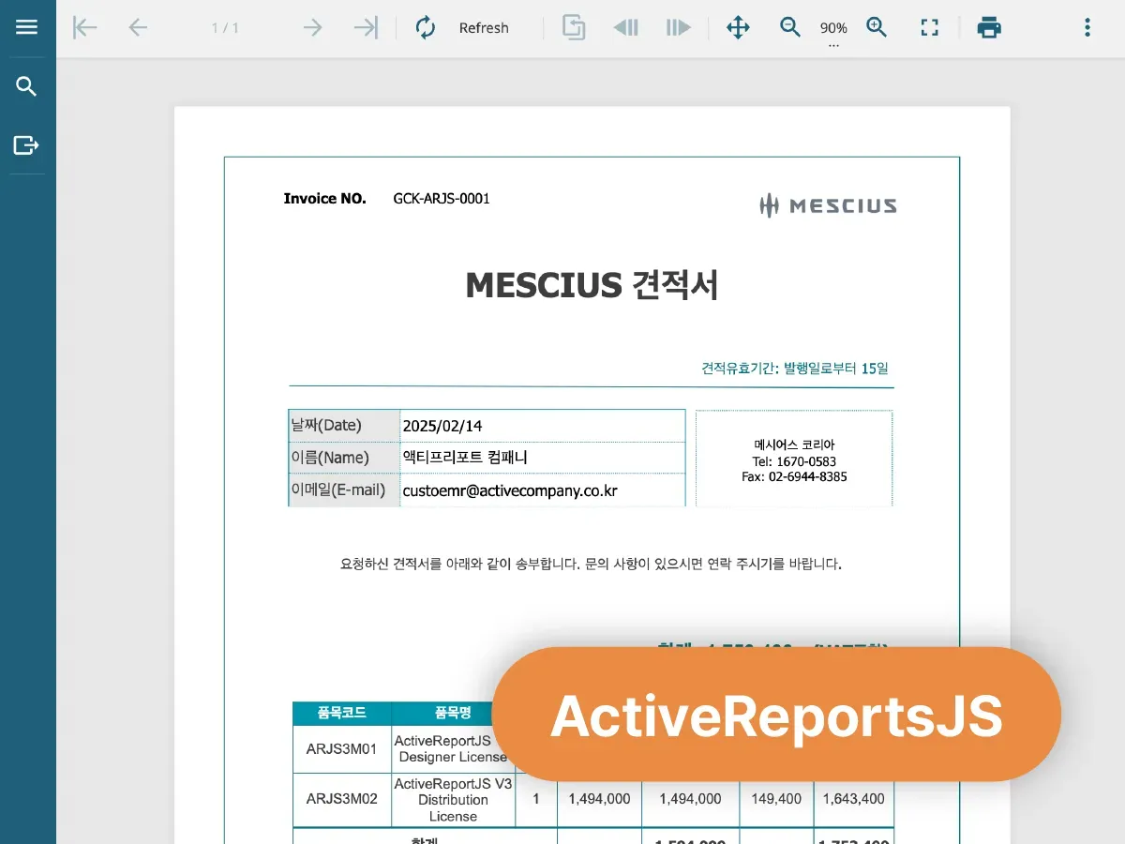Click item code ARJS3M01
Image resolution: width=1125 pixels, height=844 pixels.
pyautogui.click(x=342, y=748)
